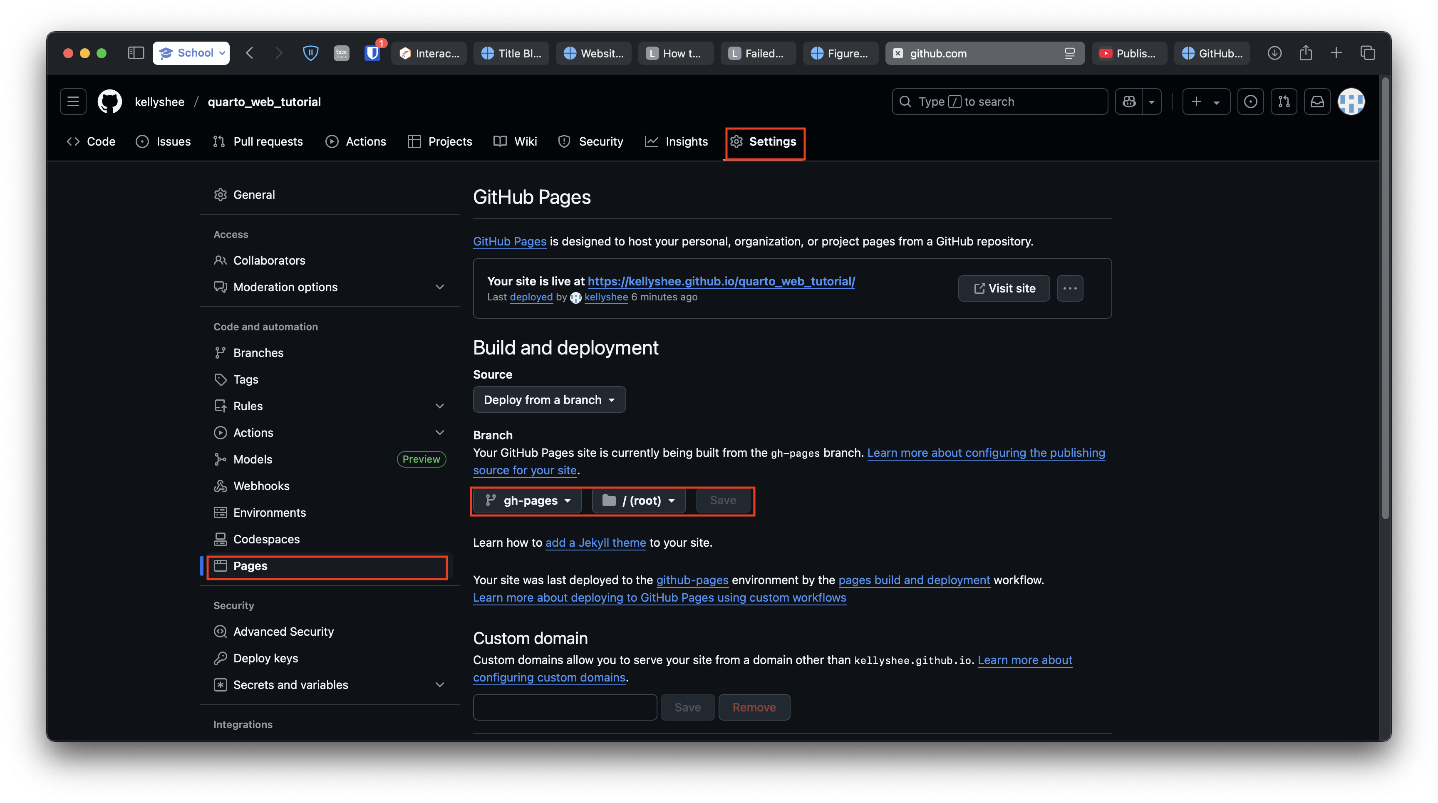Open a new Safari tab with plus
1438x803 pixels.
(1336, 53)
